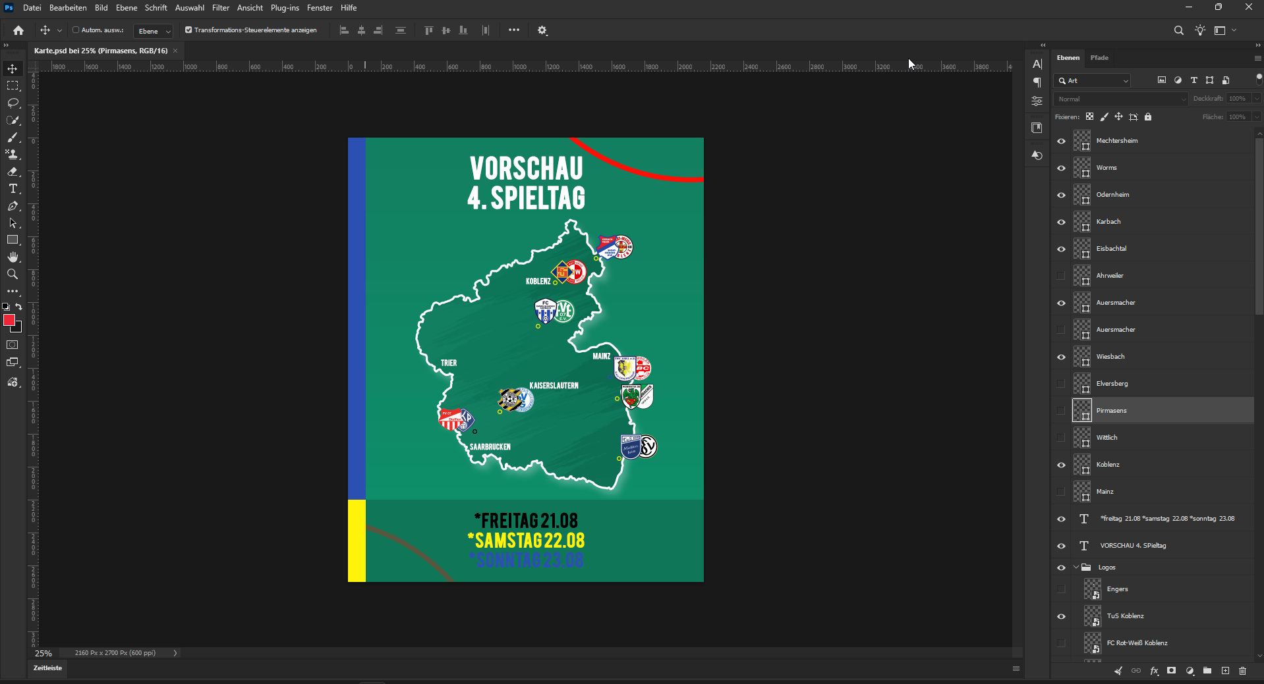Select the Hand tool
Screen dimensions: 1264x684
13,257
